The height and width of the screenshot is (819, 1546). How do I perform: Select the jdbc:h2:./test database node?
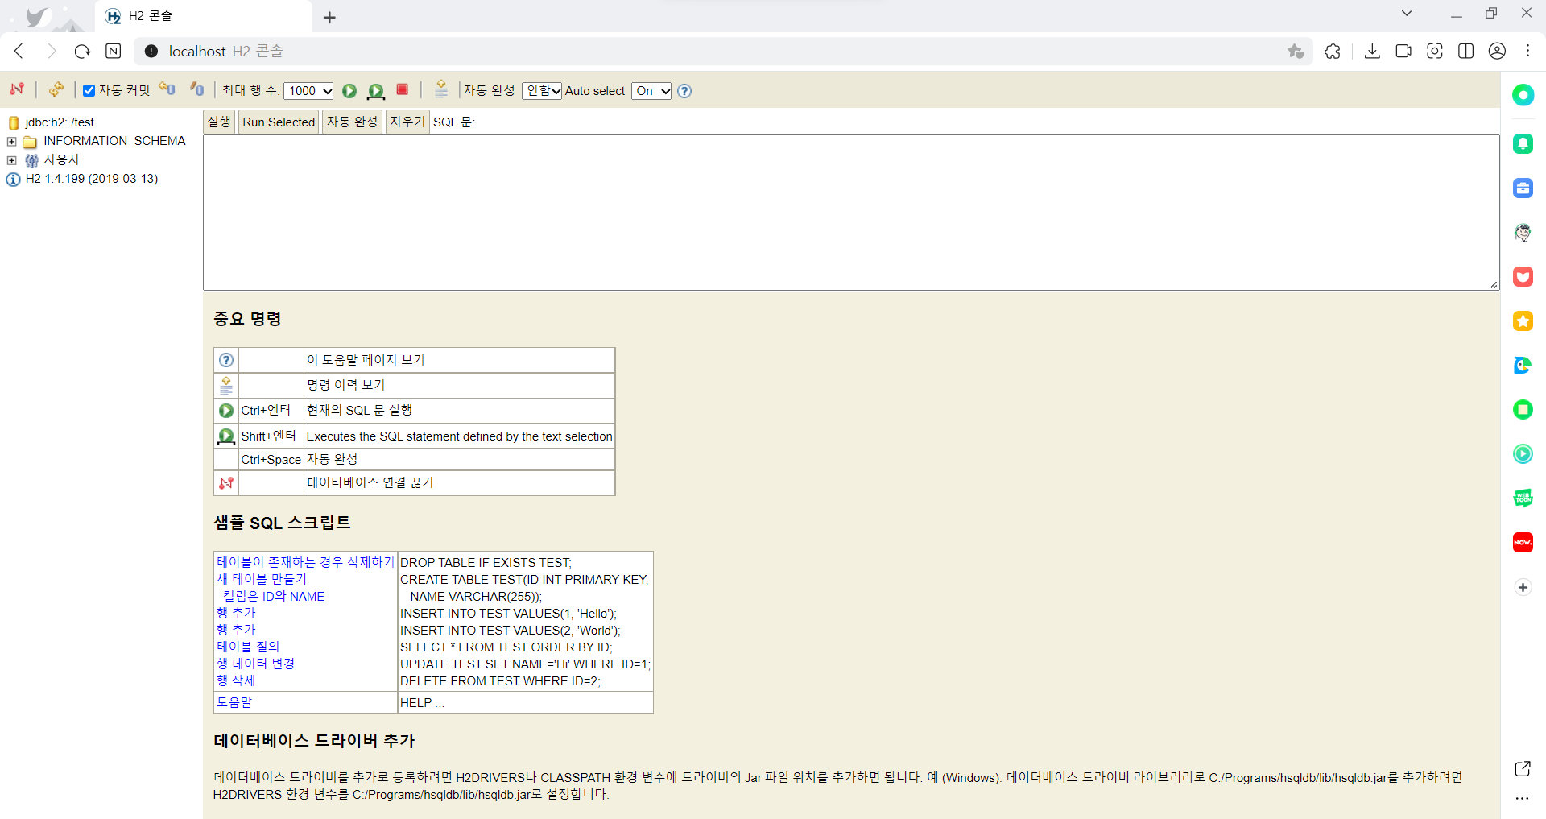60,122
